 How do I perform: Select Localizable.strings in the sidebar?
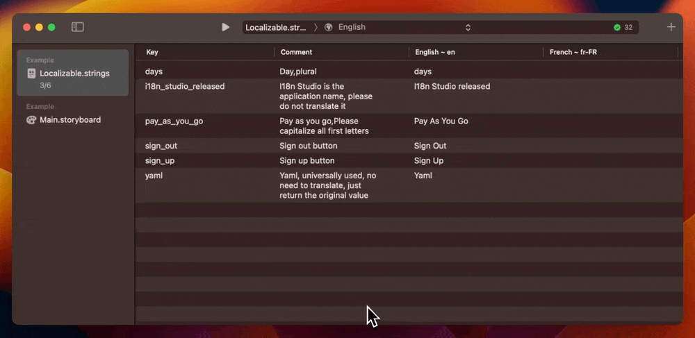point(73,73)
